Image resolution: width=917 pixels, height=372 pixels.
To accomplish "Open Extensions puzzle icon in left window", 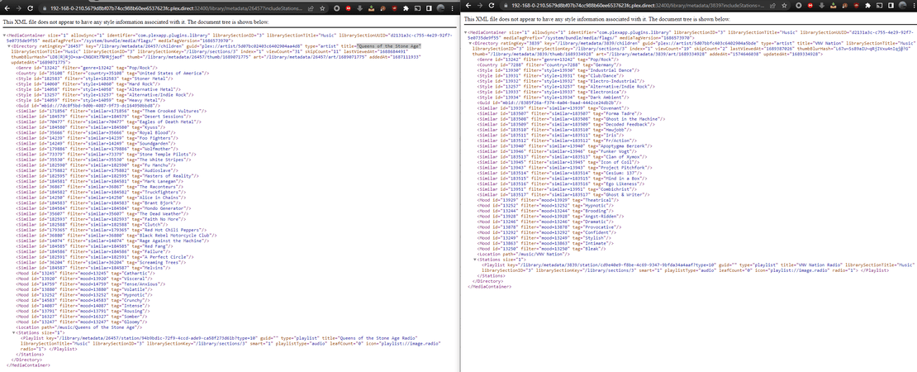I will [406, 8].
